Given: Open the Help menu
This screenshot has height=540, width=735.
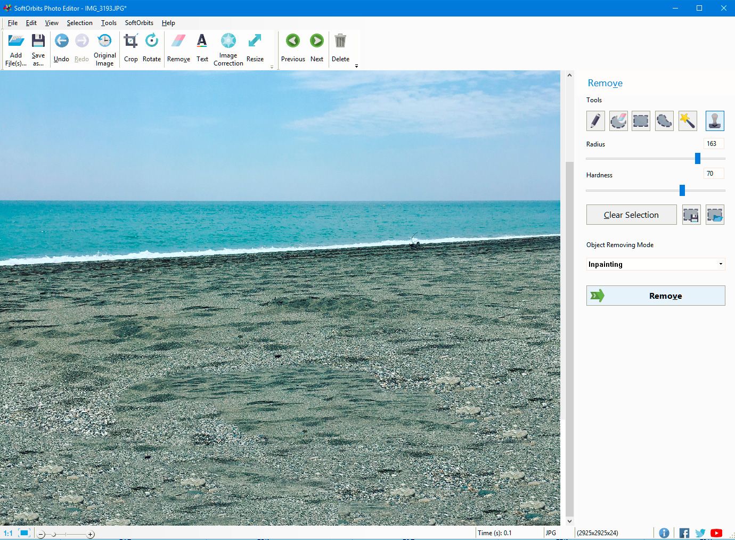Looking at the screenshot, I should point(168,23).
